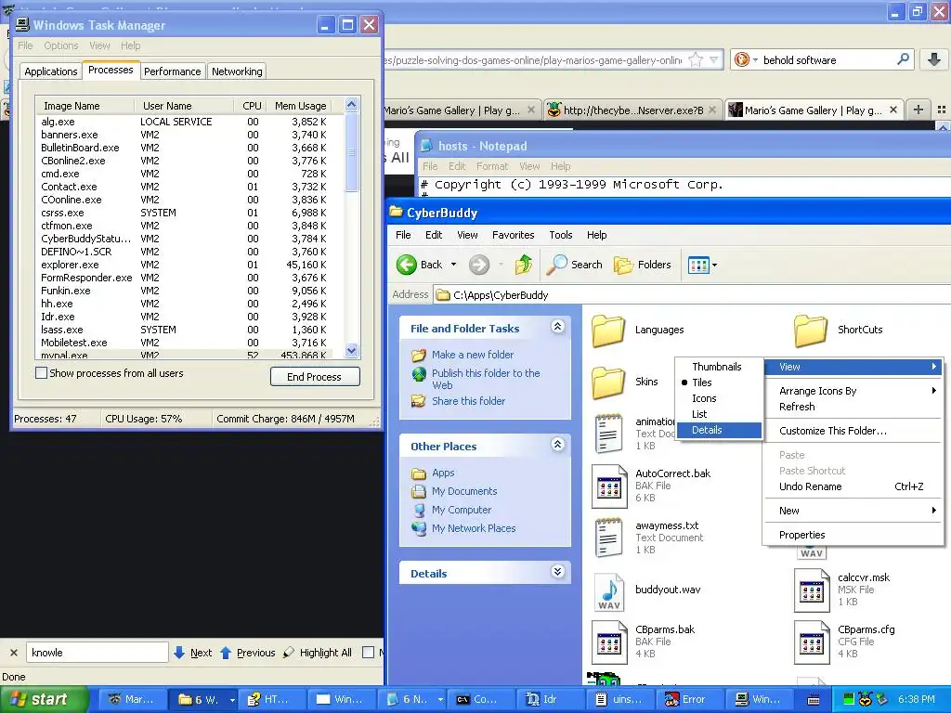
Task: Choose Thumbnails view from the submenu
Action: (718, 367)
